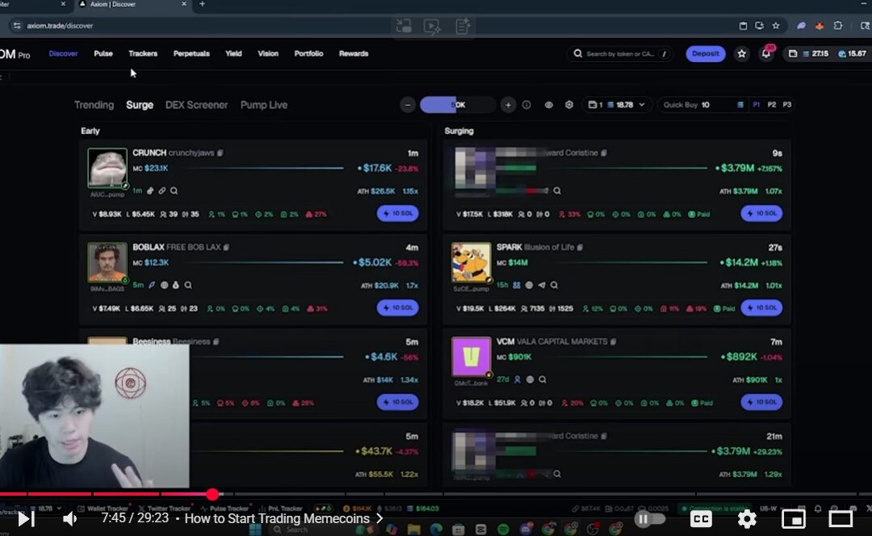
Task: Copy the VCM contract address icon
Action: tap(614, 341)
